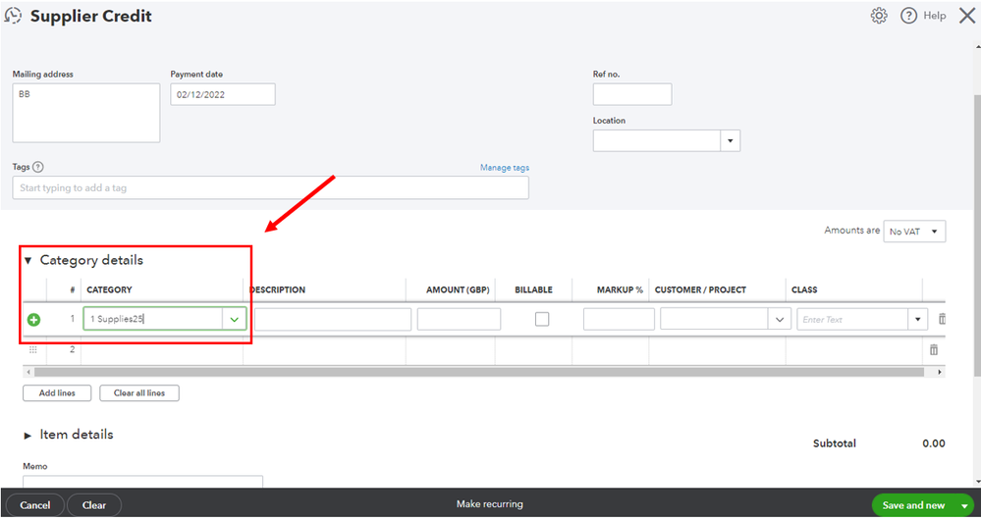
Task: Click the Memo text box
Action: click(x=142, y=482)
